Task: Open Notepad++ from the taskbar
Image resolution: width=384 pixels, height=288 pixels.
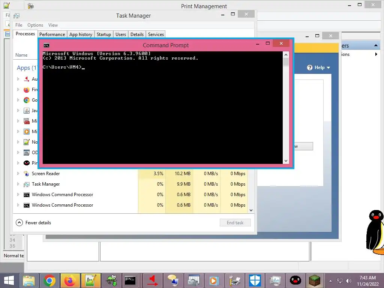Action: 91,280
